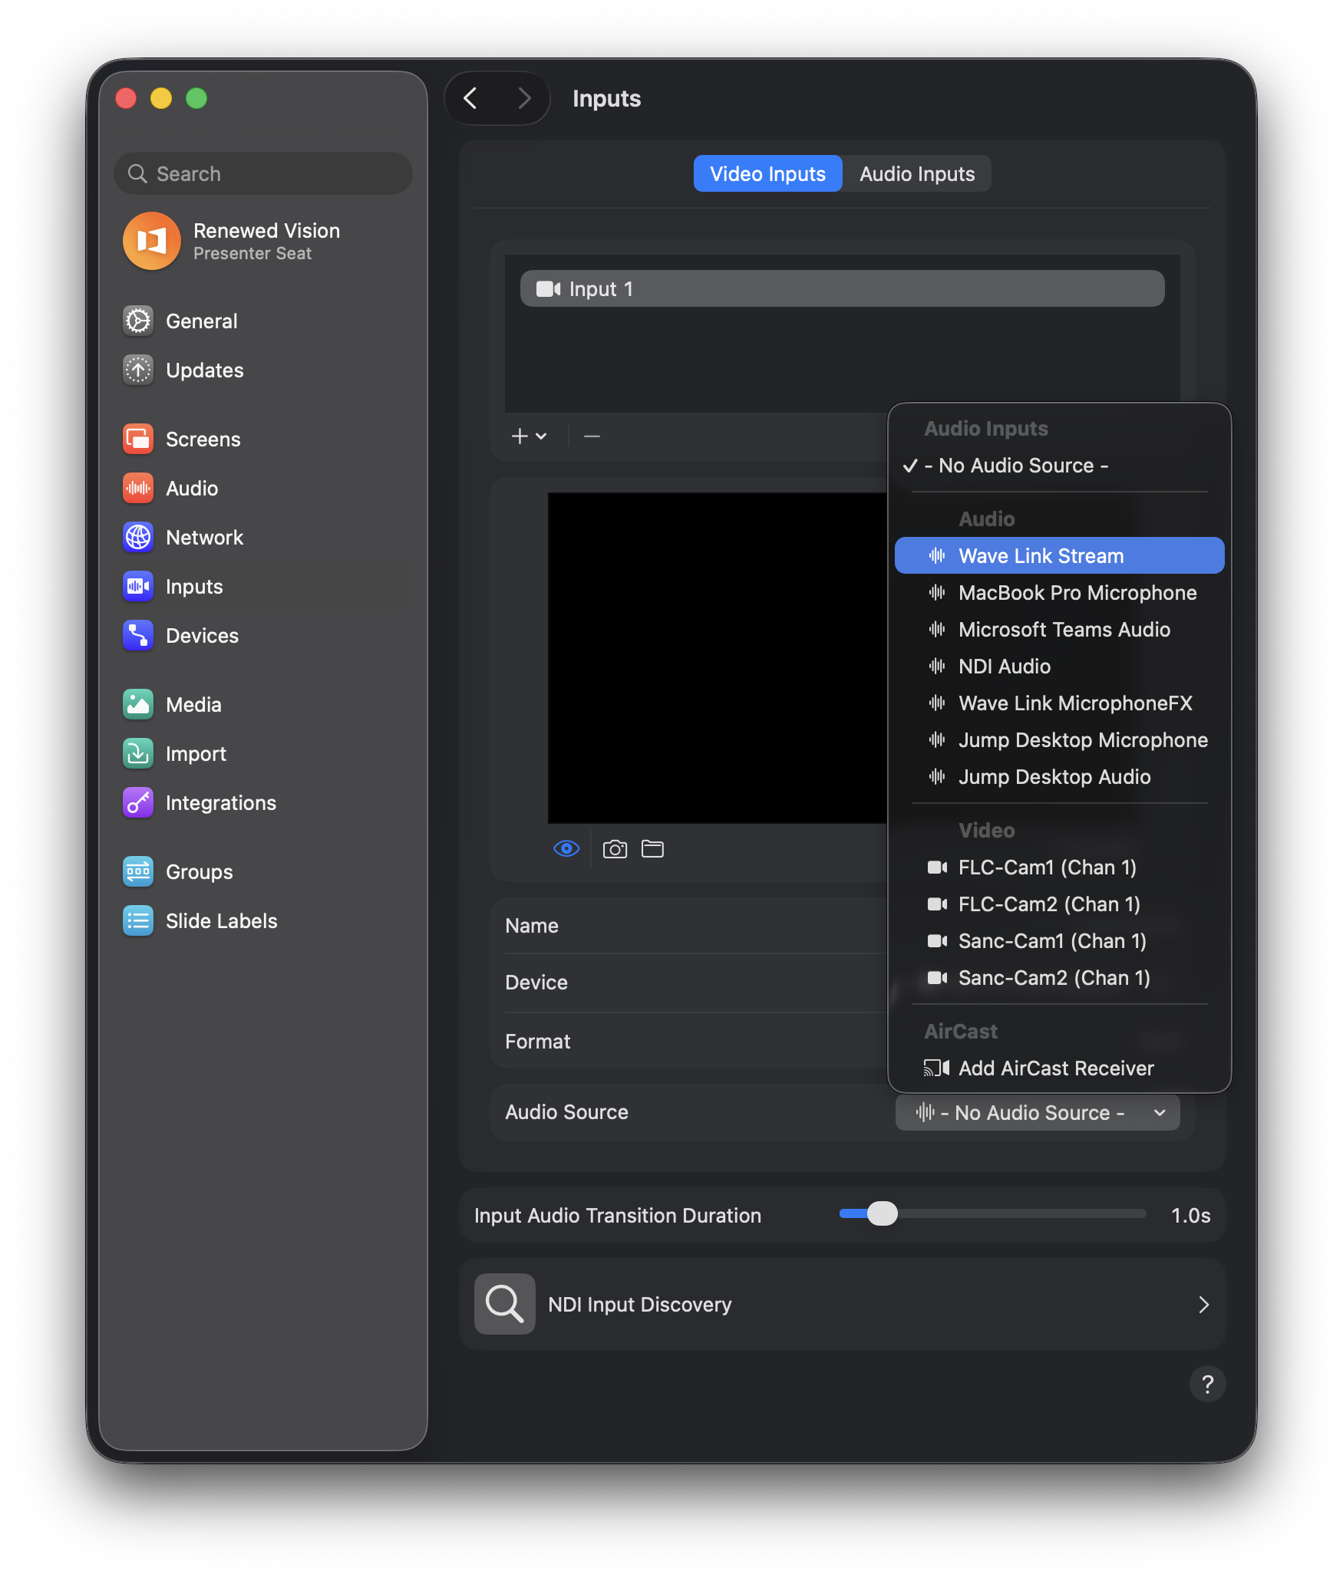Open the Screens settings icon
Screen dimensions: 1343x1577
click(x=138, y=439)
